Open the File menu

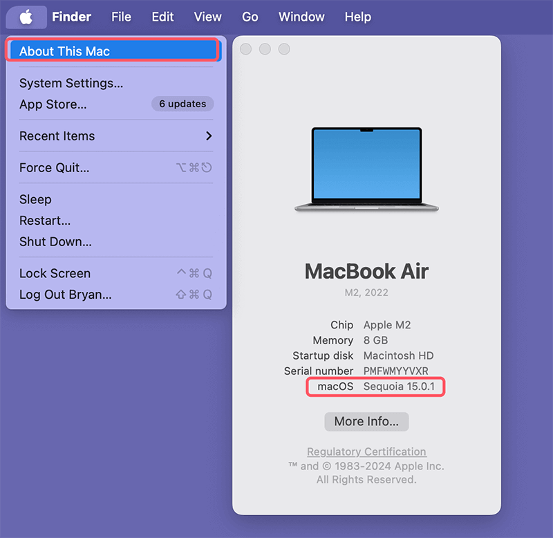[x=122, y=17]
